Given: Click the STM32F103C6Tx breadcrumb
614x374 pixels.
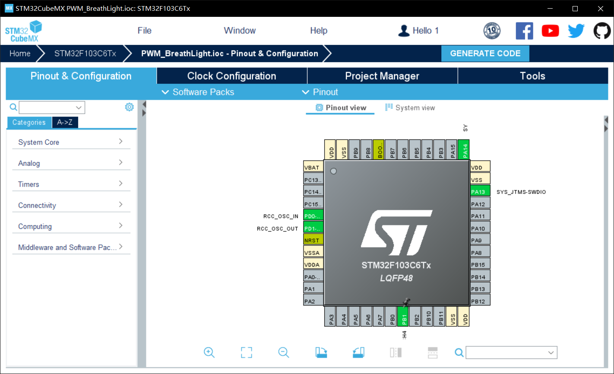Looking at the screenshot, I should coord(85,54).
